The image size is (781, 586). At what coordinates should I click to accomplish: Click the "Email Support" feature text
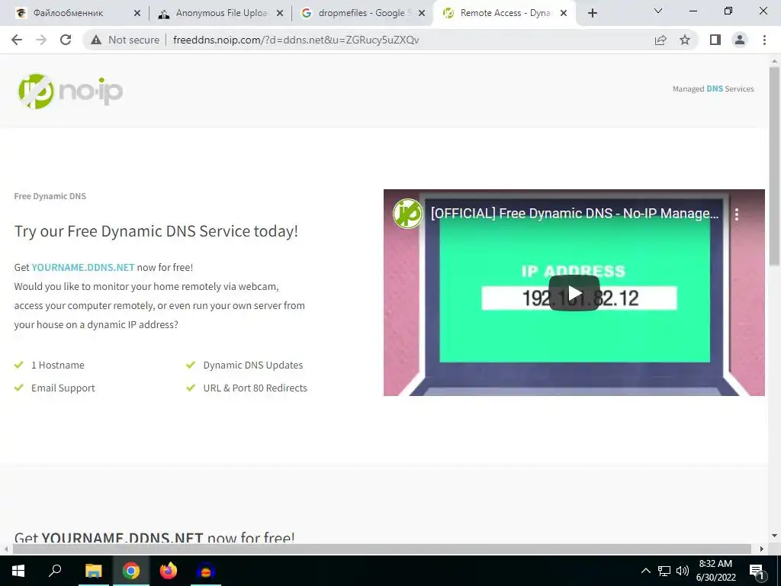pos(63,388)
